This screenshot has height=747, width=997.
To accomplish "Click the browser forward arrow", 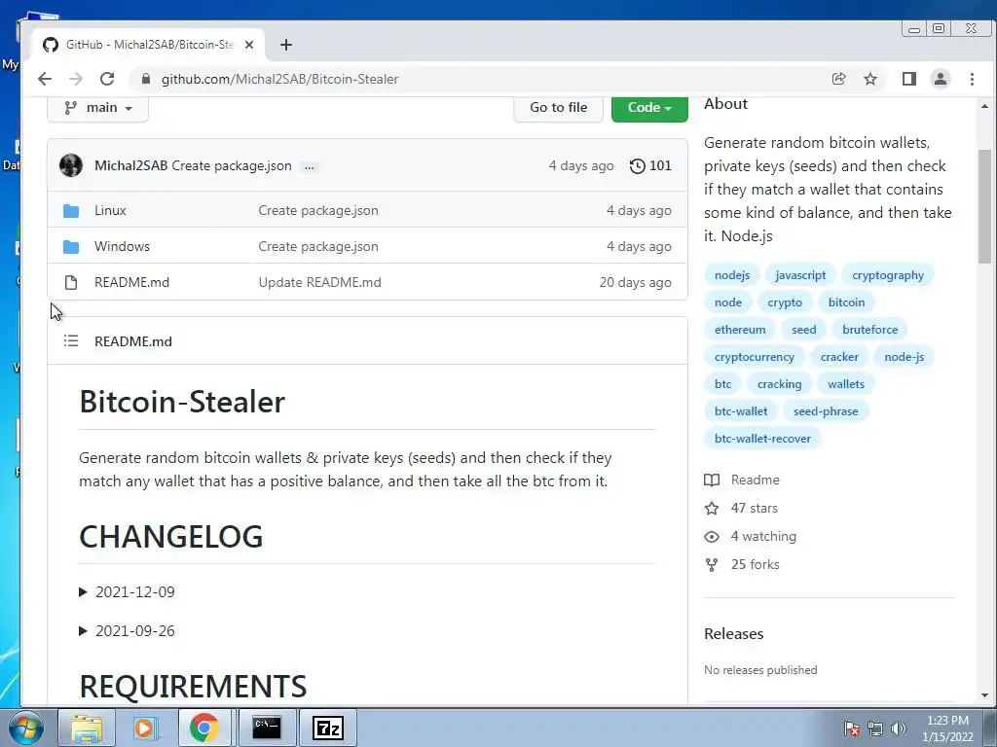I will (76, 79).
